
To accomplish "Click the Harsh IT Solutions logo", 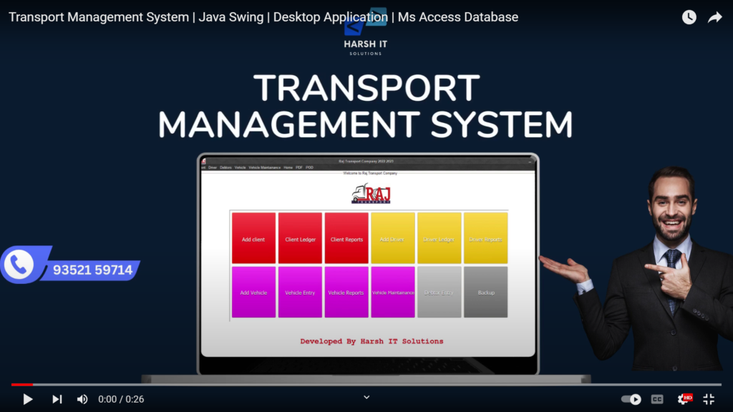I will tap(365, 36).
